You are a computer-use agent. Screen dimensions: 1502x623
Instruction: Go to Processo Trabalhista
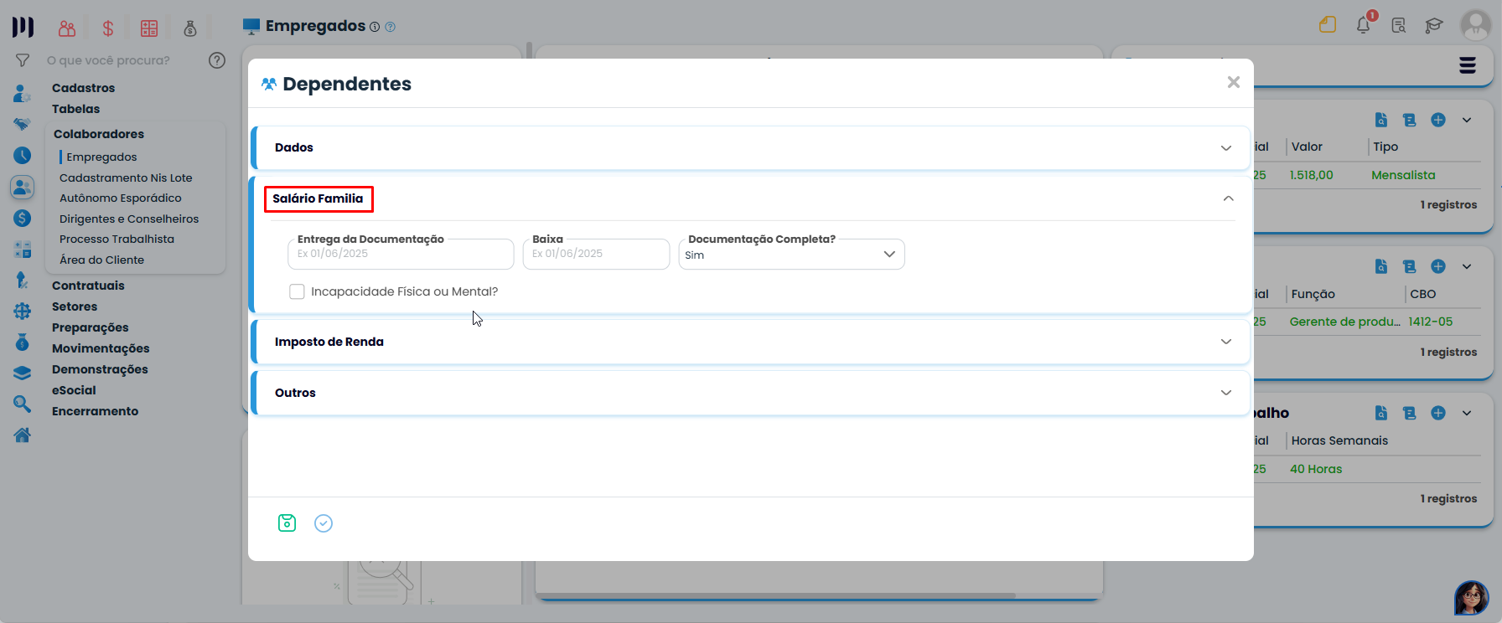117,239
